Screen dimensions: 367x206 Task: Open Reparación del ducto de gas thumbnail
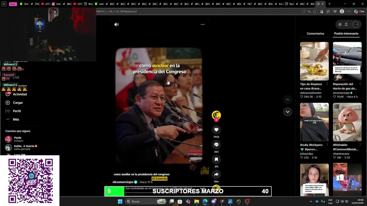(x=347, y=61)
